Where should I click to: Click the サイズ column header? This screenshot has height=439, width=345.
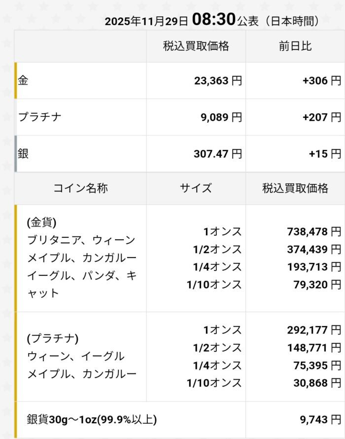(x=196, y=188)
